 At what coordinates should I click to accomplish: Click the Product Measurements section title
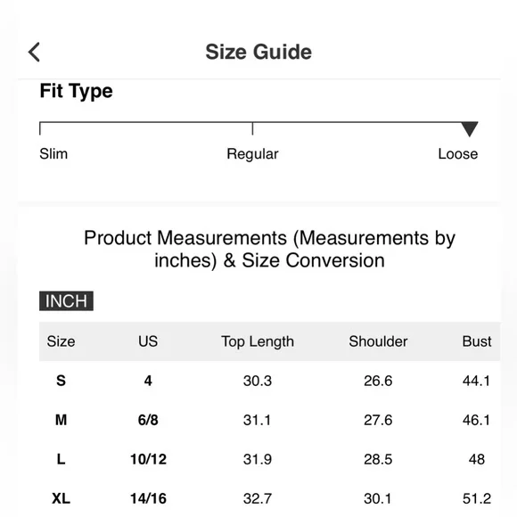pyautogui.click(x=270, y=250)
